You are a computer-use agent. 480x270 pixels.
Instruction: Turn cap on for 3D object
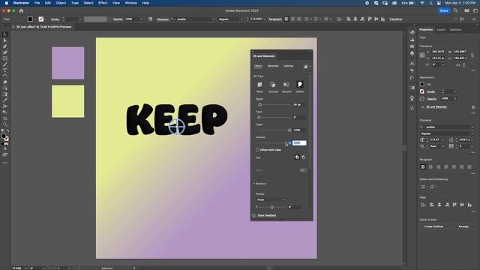pos(297,157)
